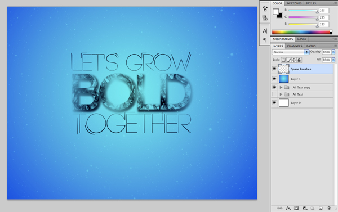Click the BOLD text on canvas
The width and height of the screenshot is (338, 212).
click(131, 93)
